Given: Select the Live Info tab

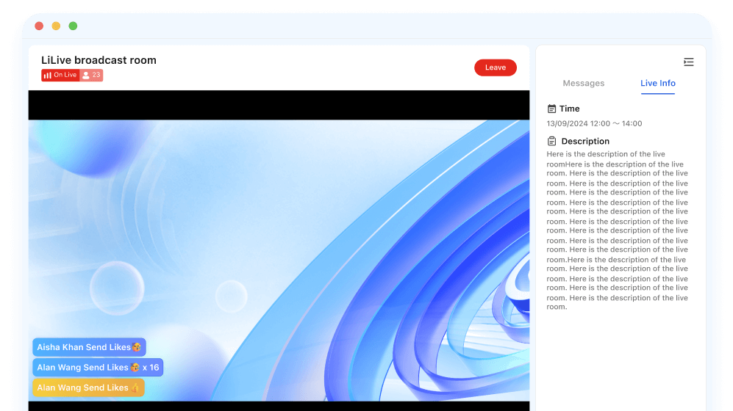Looking at the screenshot, I should (x=657, y=83).
